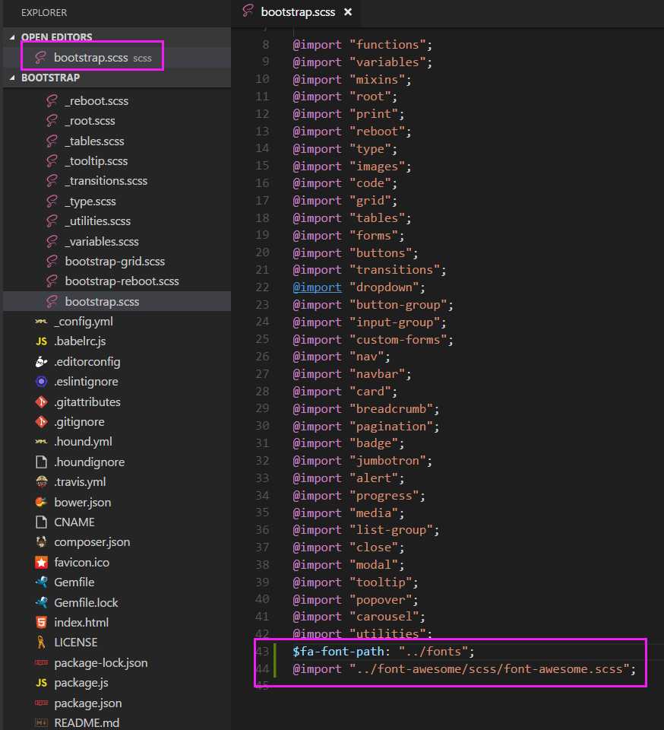
Task: Select bootstrap.scss in the BOOTSTRAP tree
Action: coord(117,302)
